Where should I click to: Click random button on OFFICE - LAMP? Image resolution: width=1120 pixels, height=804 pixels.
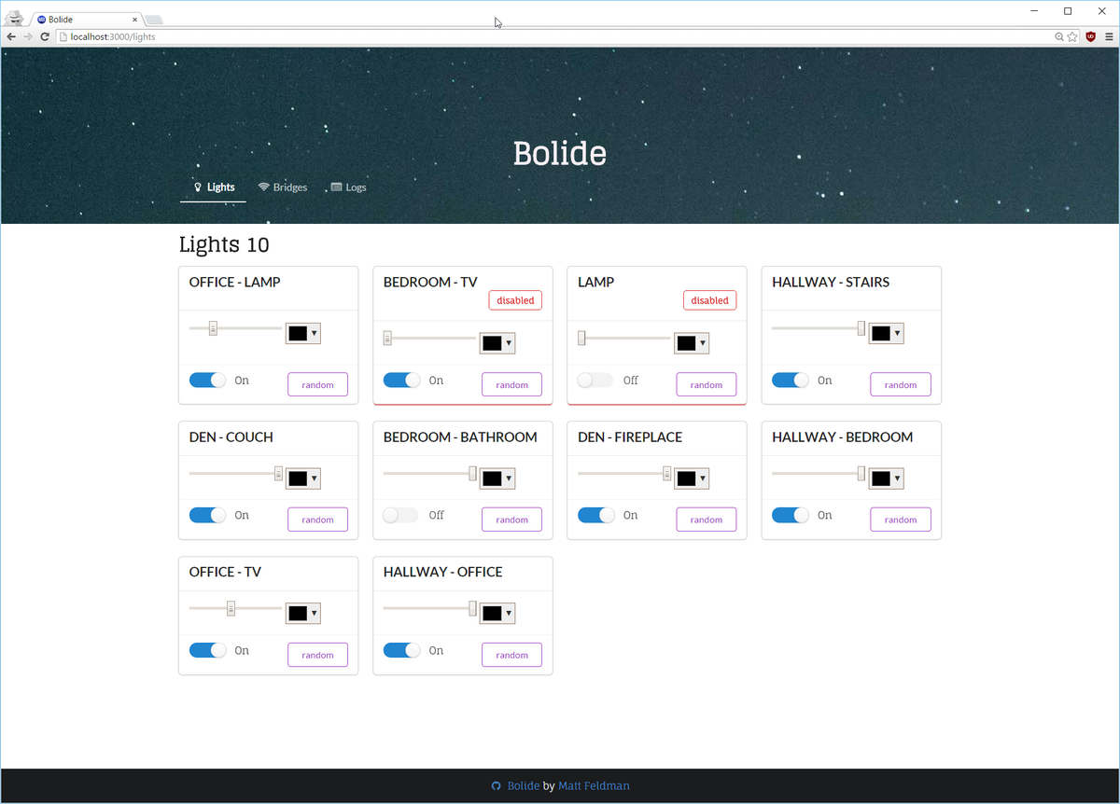tap(317, 385)
